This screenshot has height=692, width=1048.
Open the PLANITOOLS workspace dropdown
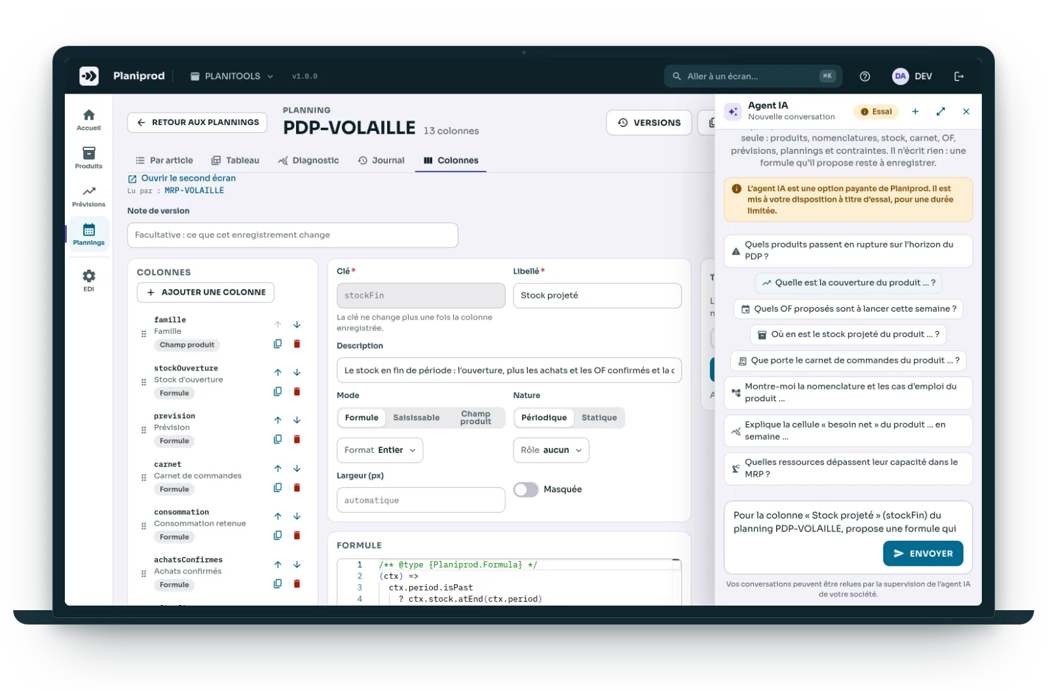(231, 77)
